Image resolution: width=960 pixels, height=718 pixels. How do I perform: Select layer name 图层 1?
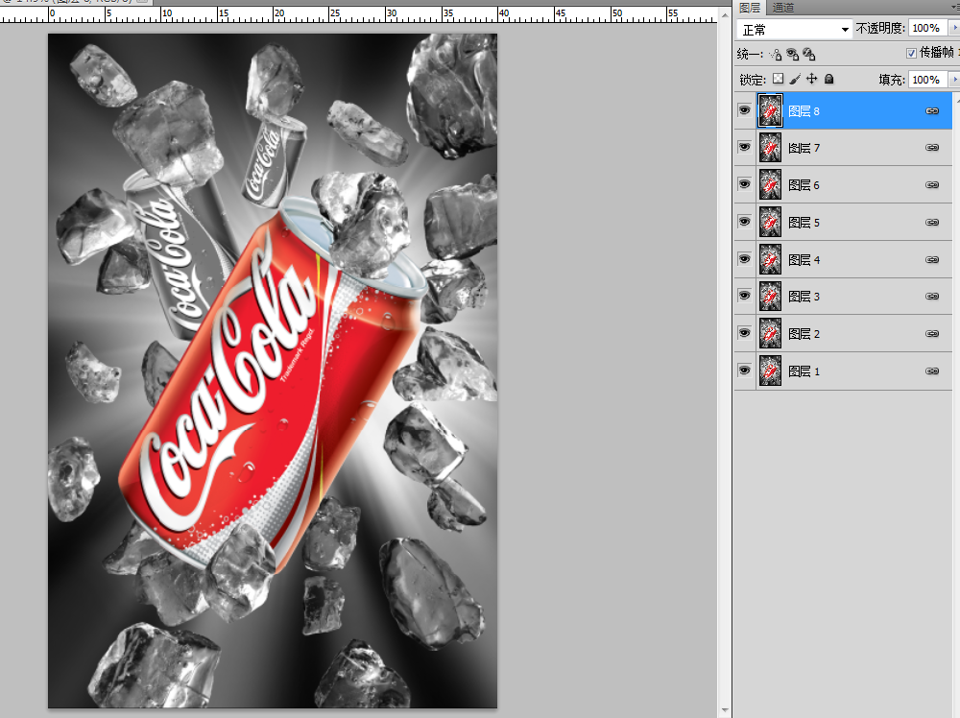pyautogui.click(x=804, y=371)
